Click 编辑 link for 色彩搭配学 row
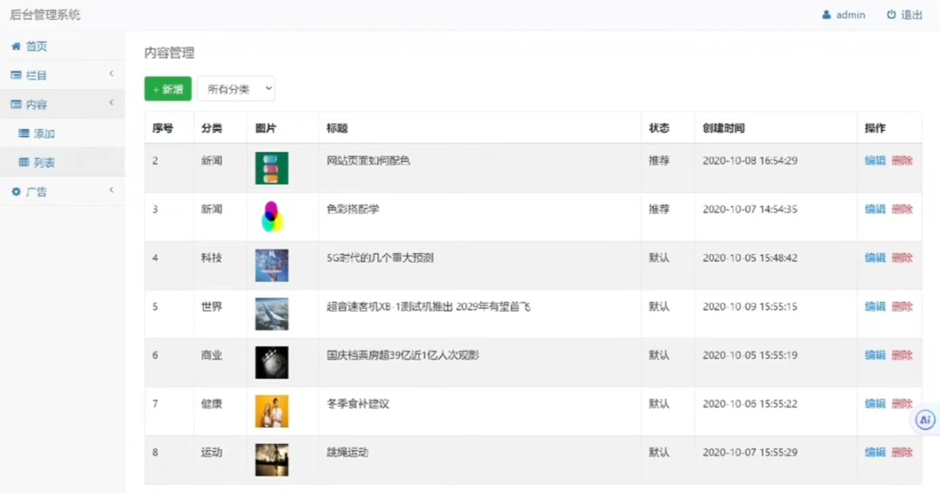940x493 pixels. pos(875,209)
